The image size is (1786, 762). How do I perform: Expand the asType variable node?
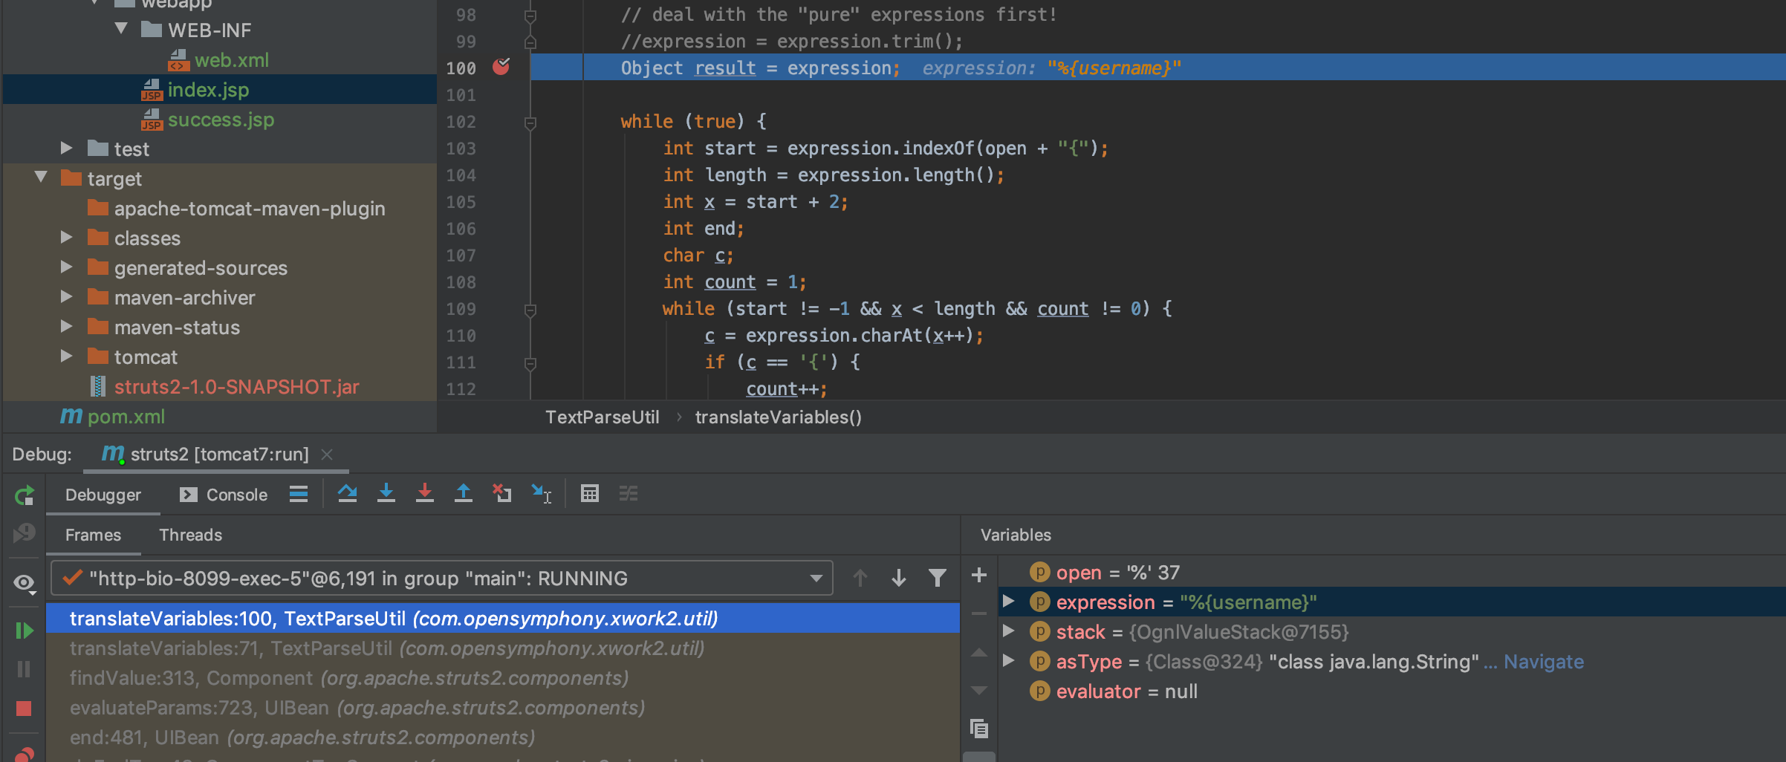pyautogui.click(x=1008, y=661)
